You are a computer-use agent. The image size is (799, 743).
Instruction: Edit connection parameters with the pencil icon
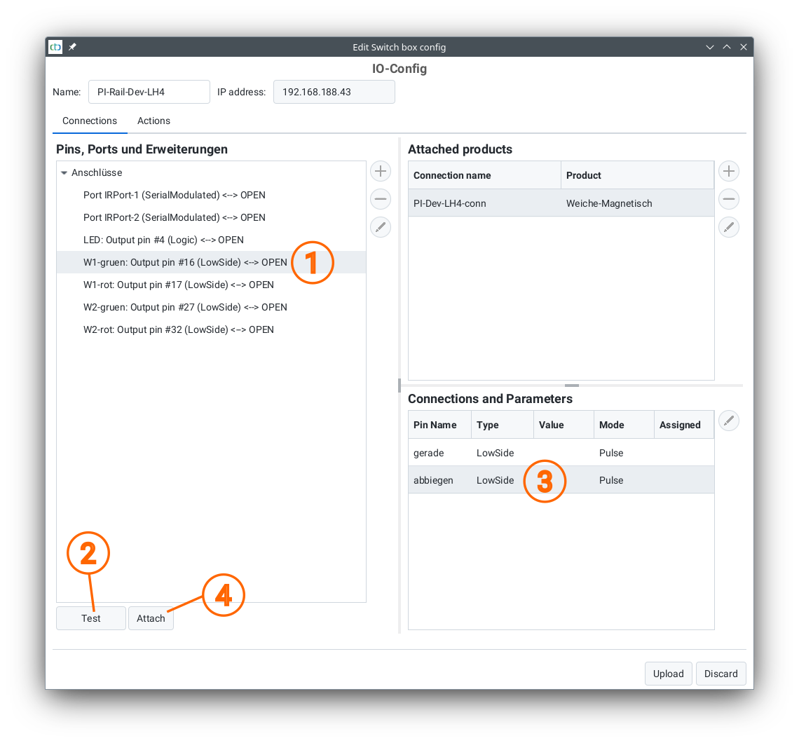(729, 421)
